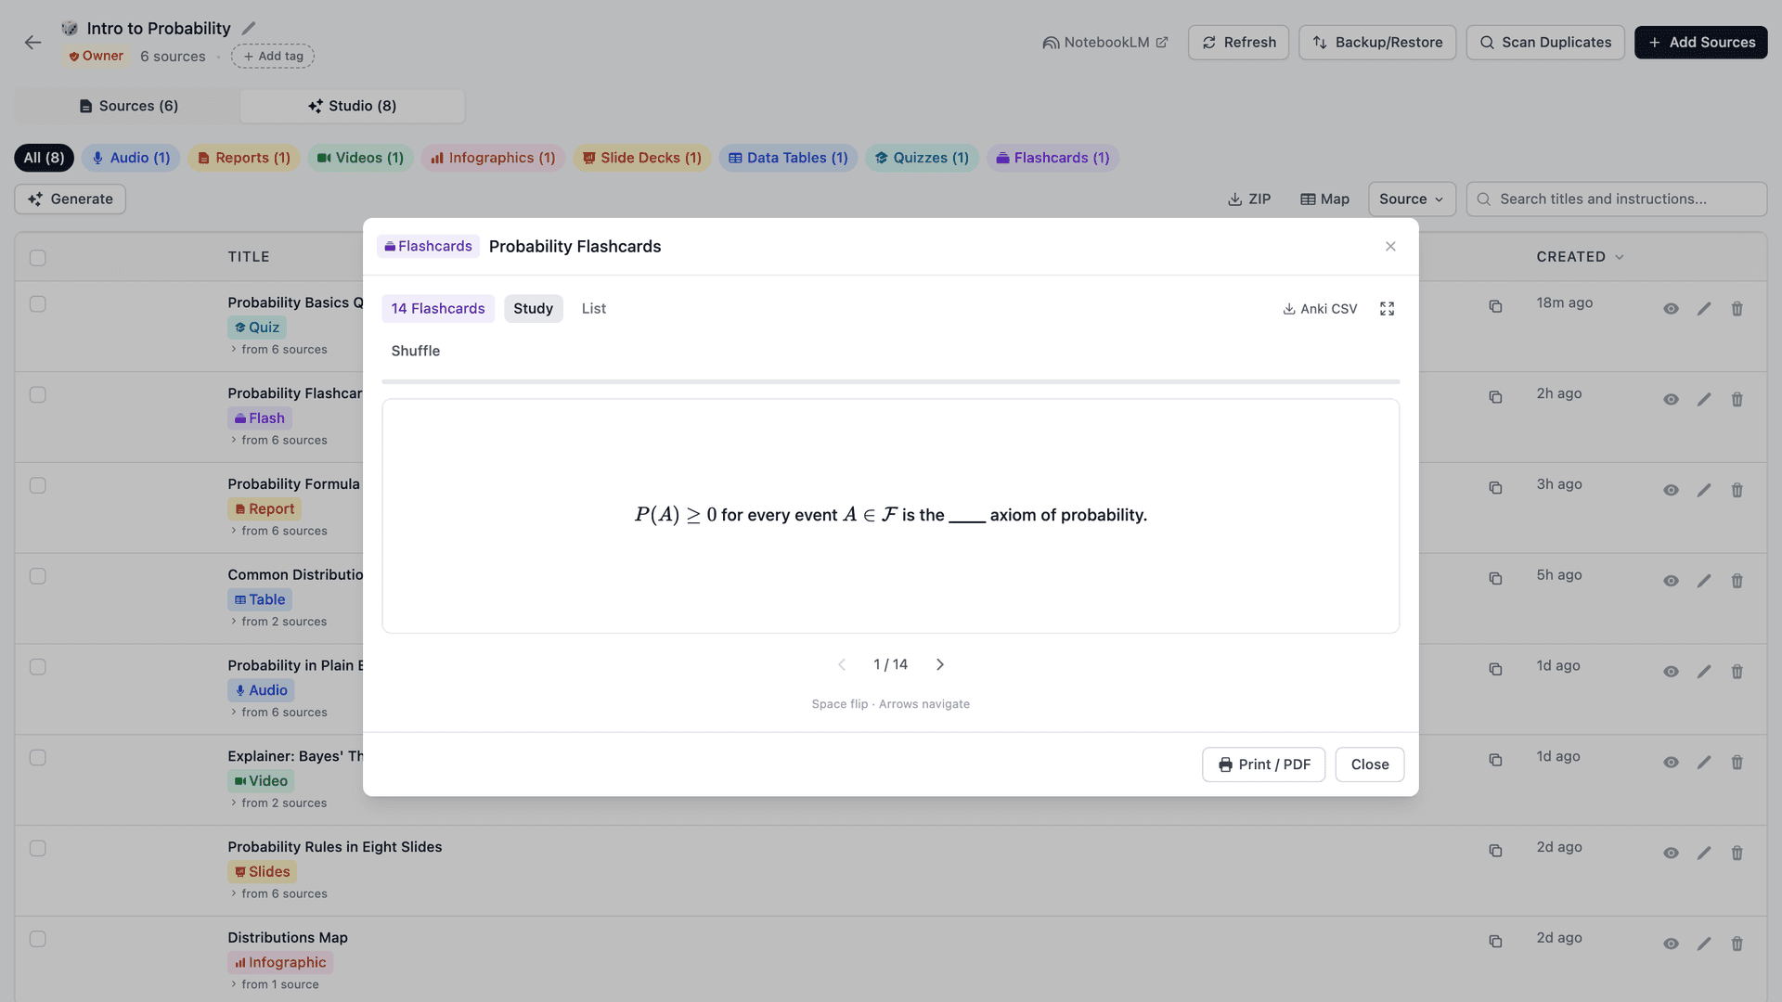Close flashcards modal with X icon
1782x1002 pixels.
1390,247
